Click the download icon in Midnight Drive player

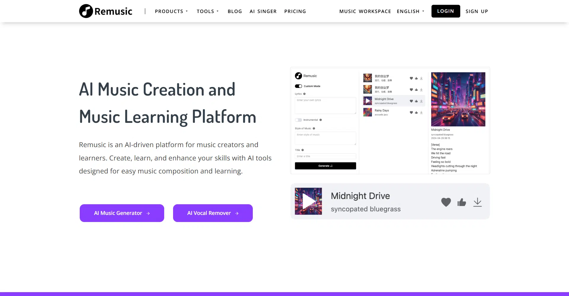[x=477, y=202]
